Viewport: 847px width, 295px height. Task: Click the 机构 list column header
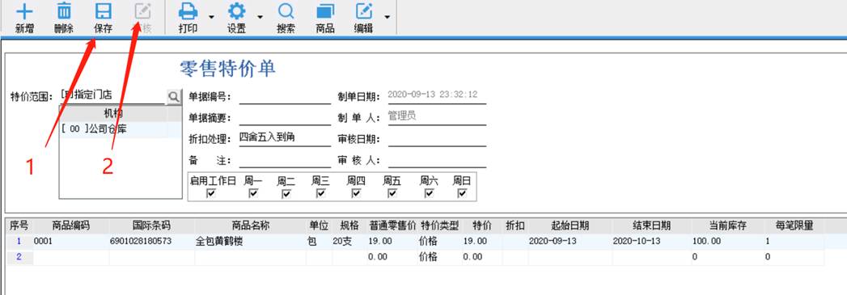tap(113, 114)
